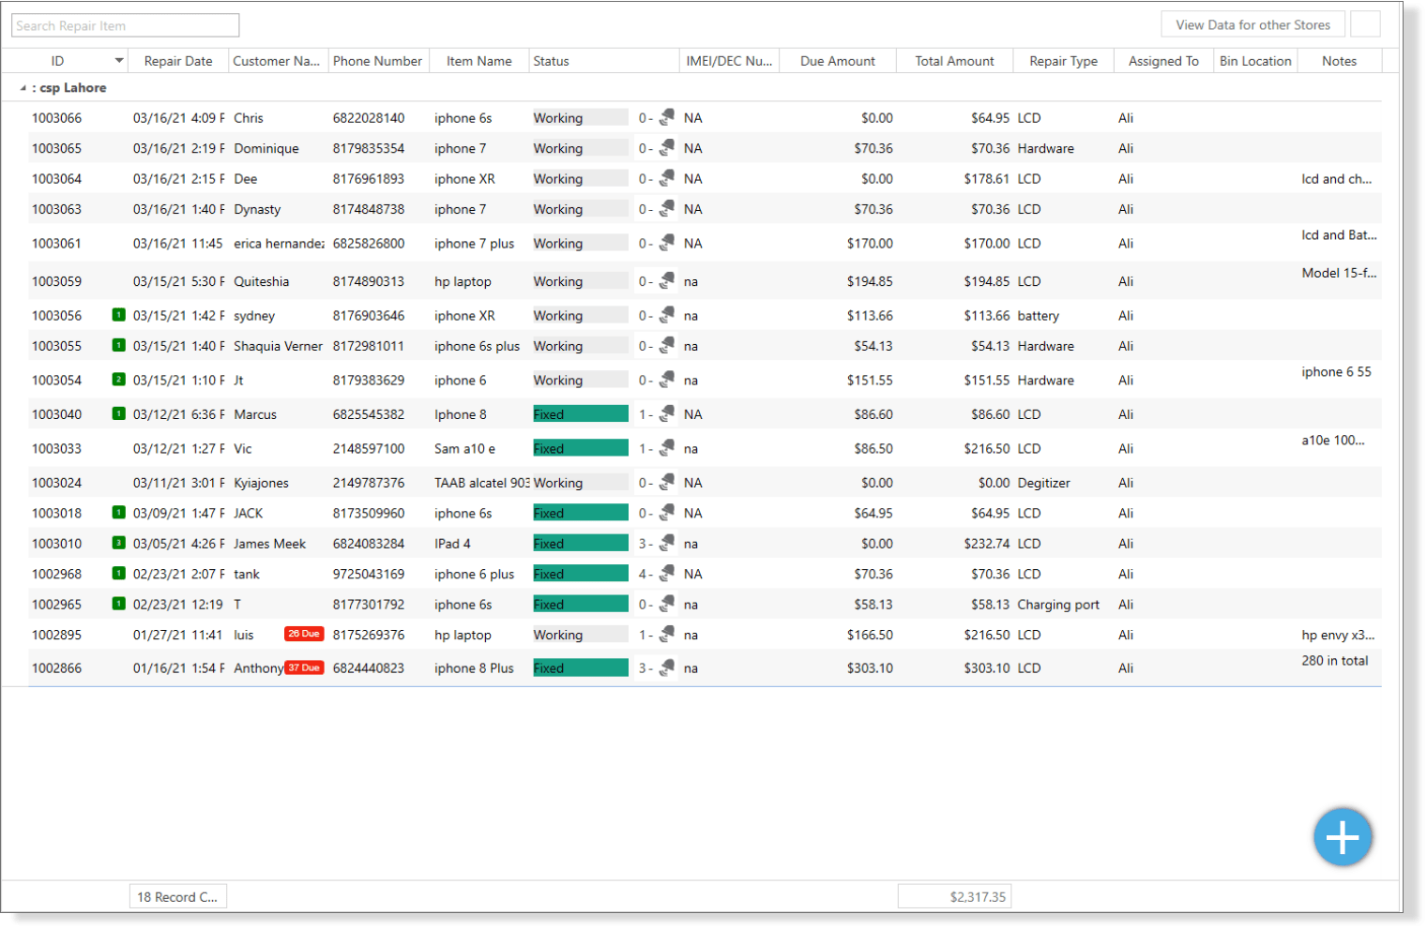Click the blue plus add repair button
This screenshot has width=1427, height=929.
click(1342, 837)
